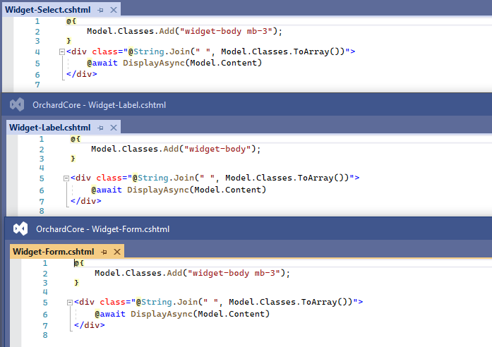Click String.Join in Widget-Form.cshtml line 5
Viewport: 492px width, 347px height.
coord(169,302)
